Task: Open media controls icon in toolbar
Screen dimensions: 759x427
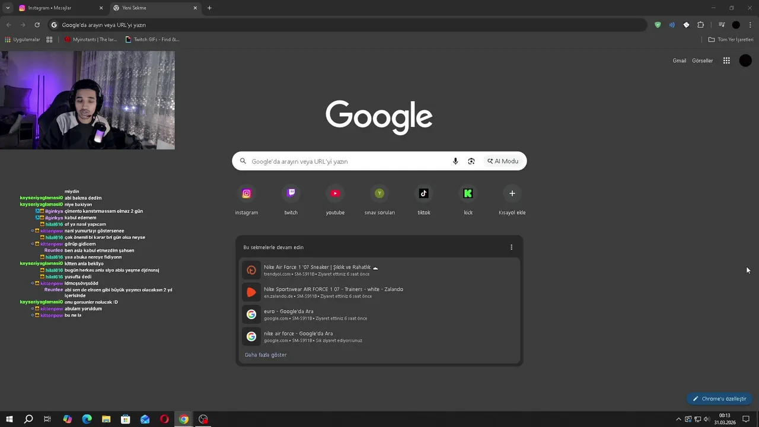Action: click(722, 25)
